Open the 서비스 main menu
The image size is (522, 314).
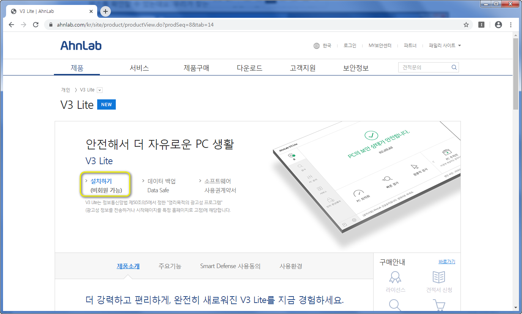tap(139, 68)
